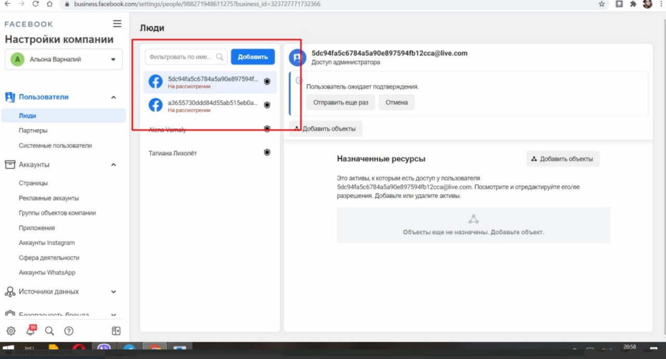666x359 pixels.
Task: Open the Приложения menu item
Action: point(36,228)
